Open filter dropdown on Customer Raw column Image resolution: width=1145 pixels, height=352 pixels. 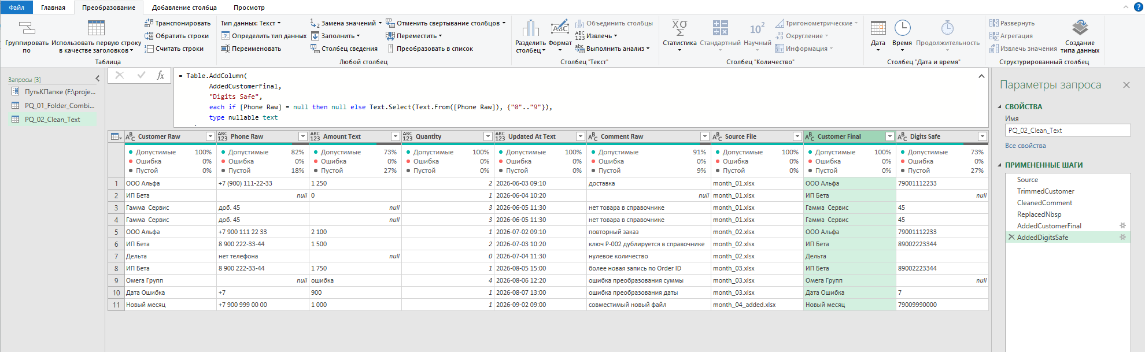[210, 136]
